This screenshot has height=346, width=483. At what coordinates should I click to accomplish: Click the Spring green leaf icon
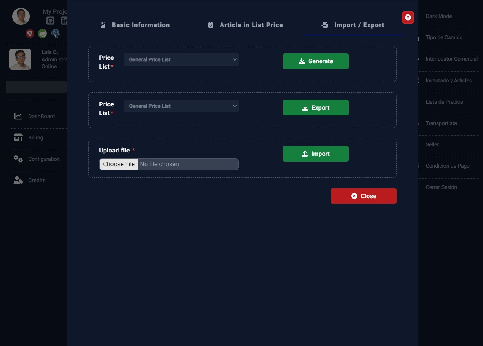click(x=42, y=34)
